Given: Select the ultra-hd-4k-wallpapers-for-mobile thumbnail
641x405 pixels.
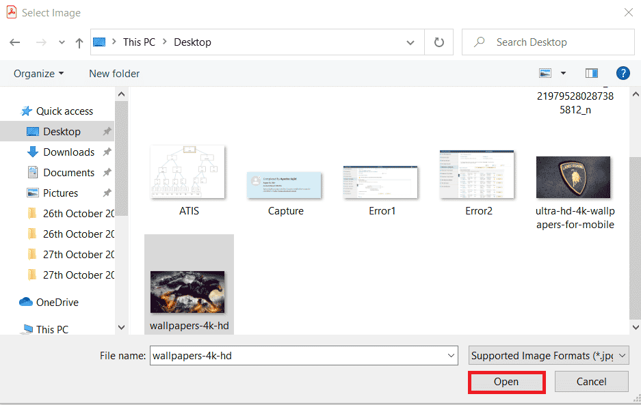Looking at the screenshot, I should pos(573,177).
